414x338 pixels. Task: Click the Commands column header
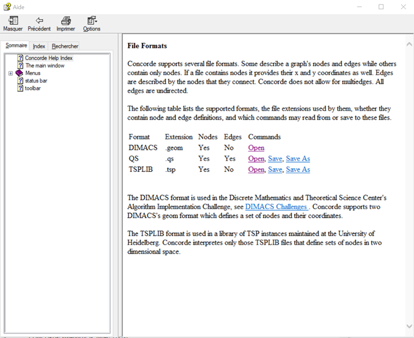[264, 137]
